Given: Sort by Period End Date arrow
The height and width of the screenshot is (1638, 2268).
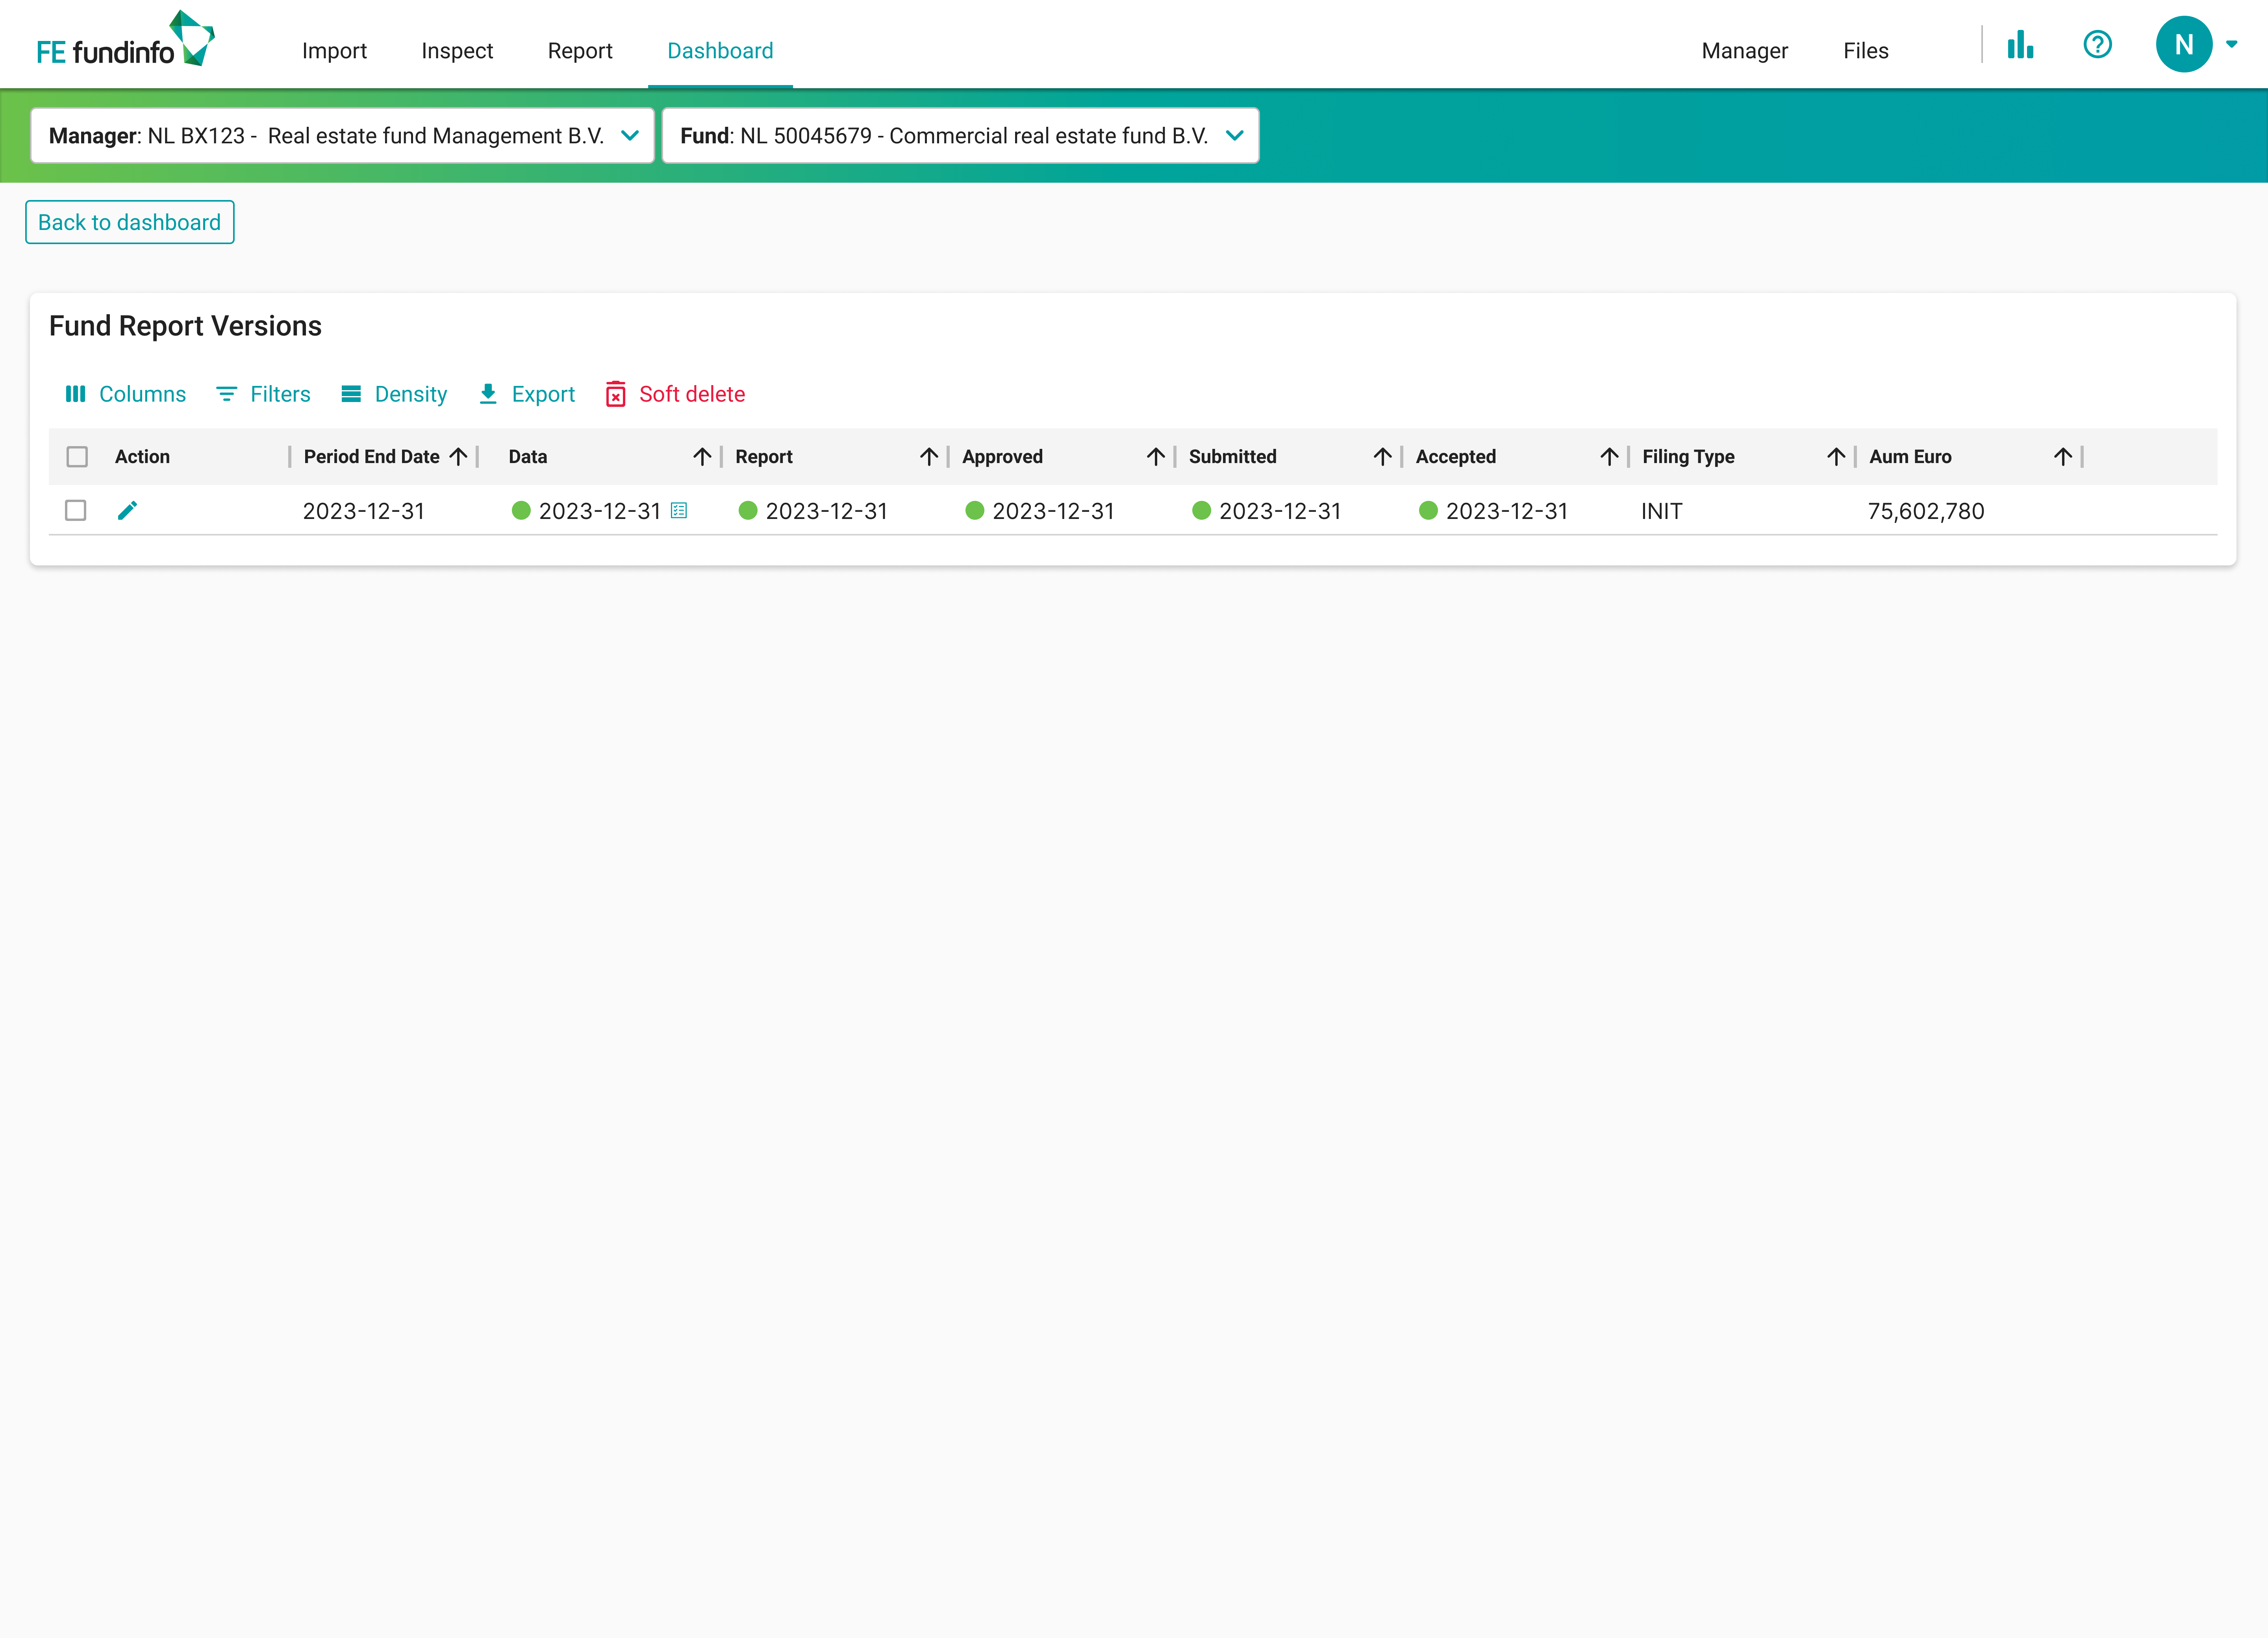Looking at the screenshot, I should point(458,457).
